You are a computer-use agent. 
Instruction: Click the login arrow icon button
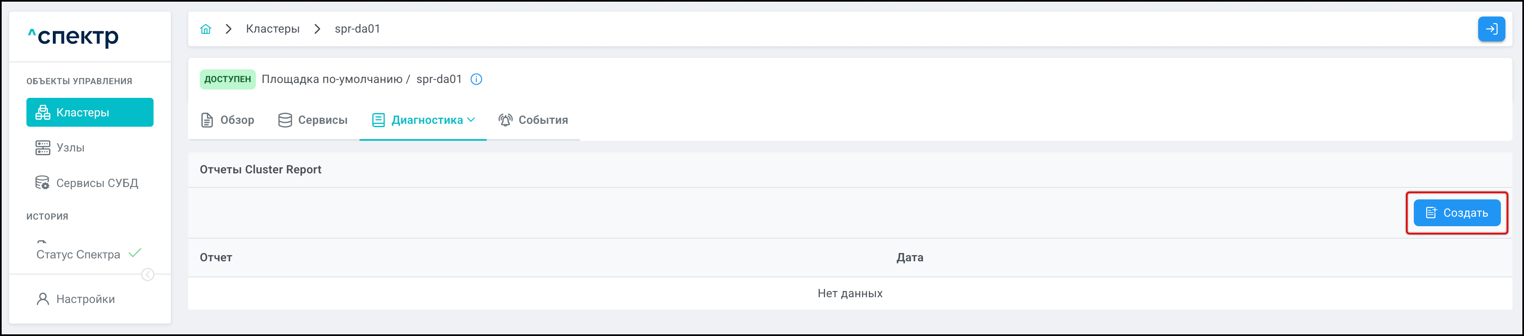tap(1491, 29)
